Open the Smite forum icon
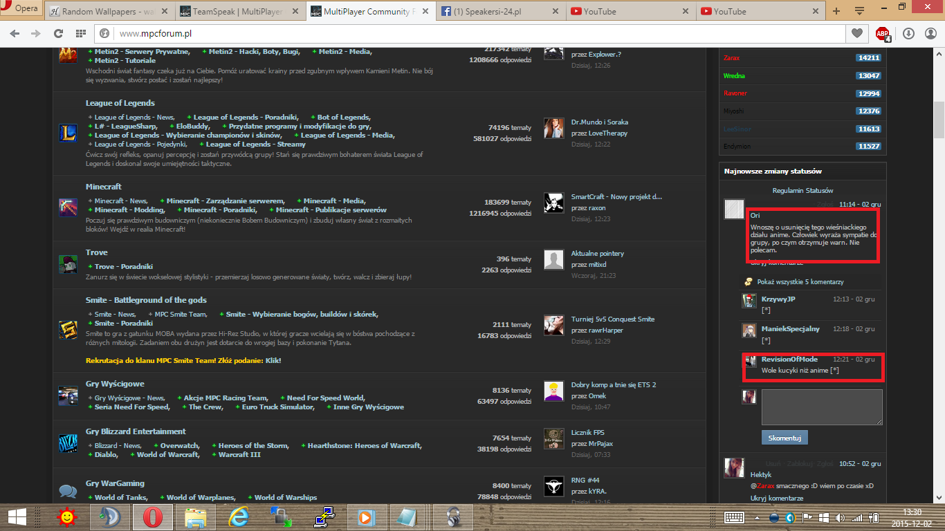945x531 pixels. pos(68,329)
